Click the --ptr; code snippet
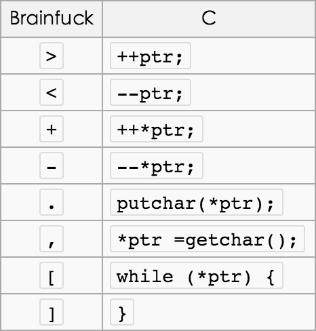The height and width of the screenshot is (331, 316). pyautogui.click(x=151, y=92)
